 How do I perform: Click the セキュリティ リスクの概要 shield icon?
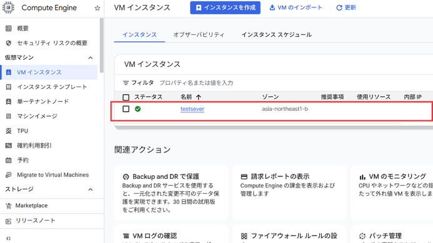pos(9,43)
